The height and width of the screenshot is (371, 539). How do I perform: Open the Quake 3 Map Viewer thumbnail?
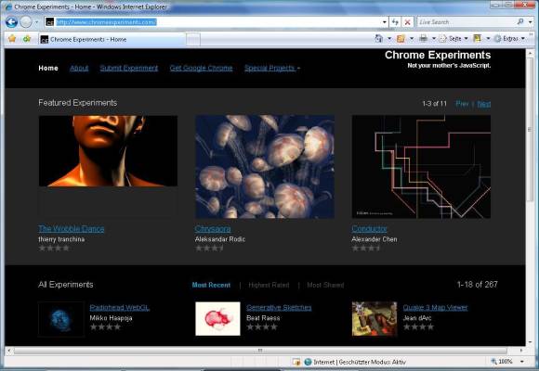coord(375,319)
